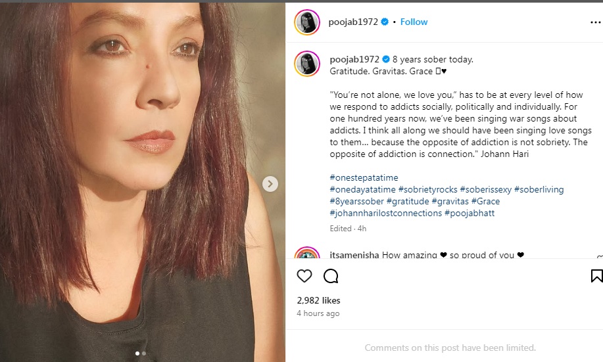Open the #onestepatatime hashtag
The width and height of the screenshot is (603, 362).
364,177
